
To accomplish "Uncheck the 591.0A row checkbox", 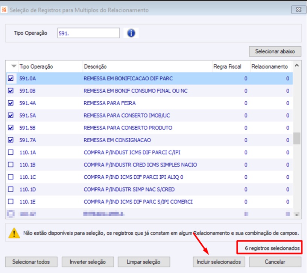I will [x=11, y=78].
